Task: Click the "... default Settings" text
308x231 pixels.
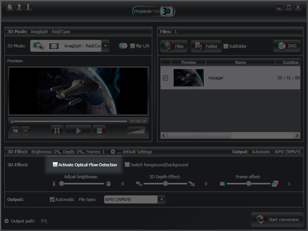Action: pos(135,152)
